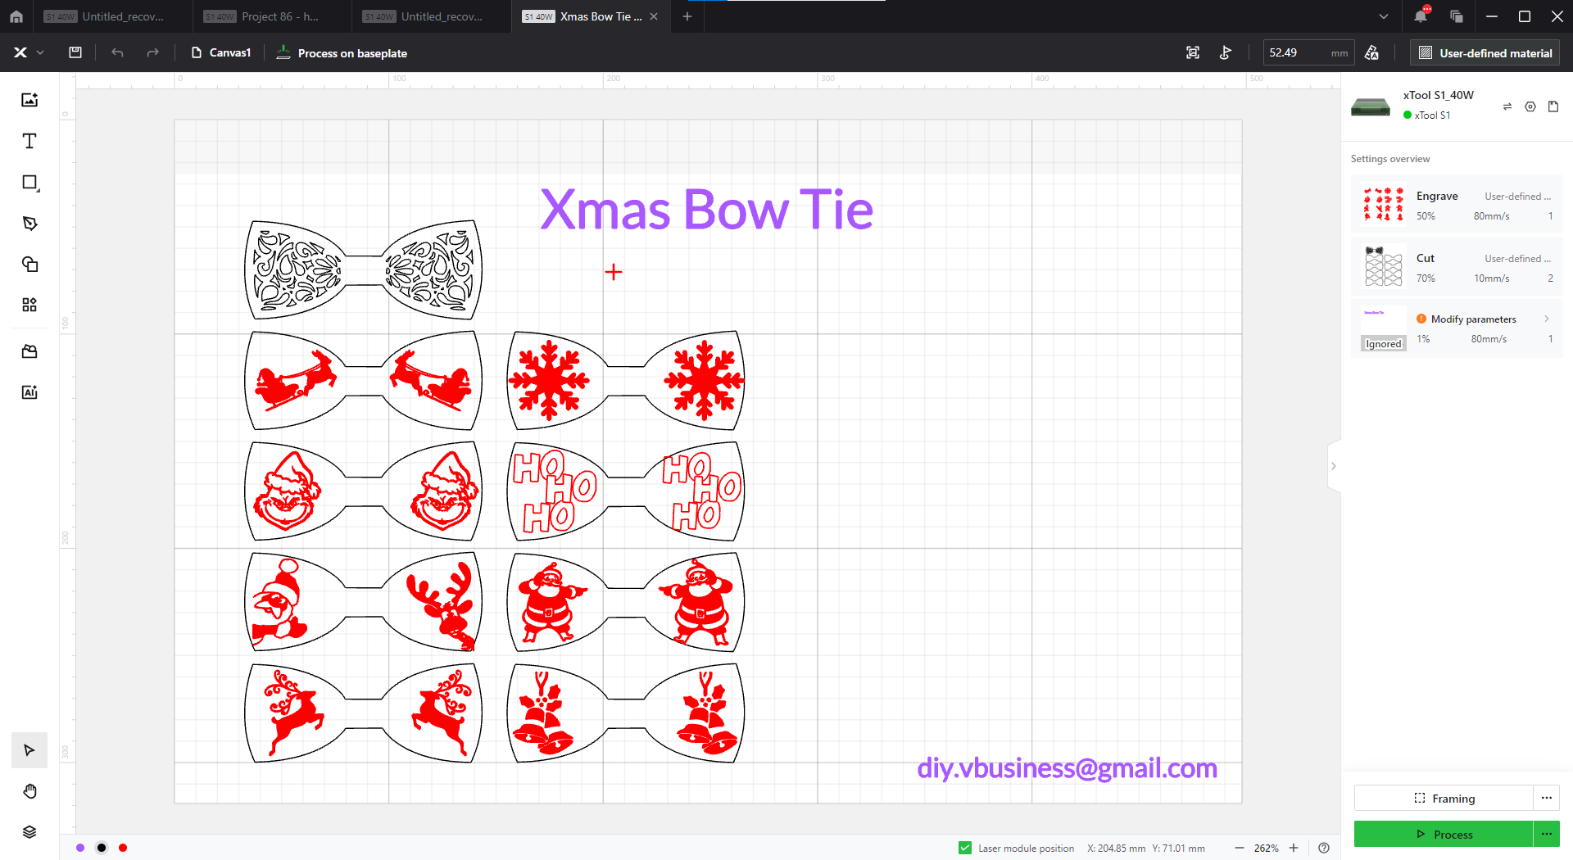Image resolution: width=1573 pixels, height=860 pixels.
Task: Select the purple layer color dot
Action: (80, 848)
